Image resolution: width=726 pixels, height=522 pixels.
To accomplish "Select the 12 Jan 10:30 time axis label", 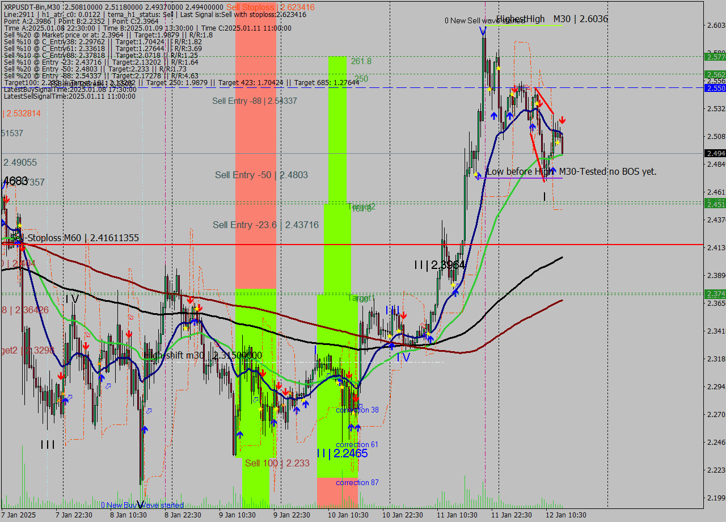I will coord(567,515).
